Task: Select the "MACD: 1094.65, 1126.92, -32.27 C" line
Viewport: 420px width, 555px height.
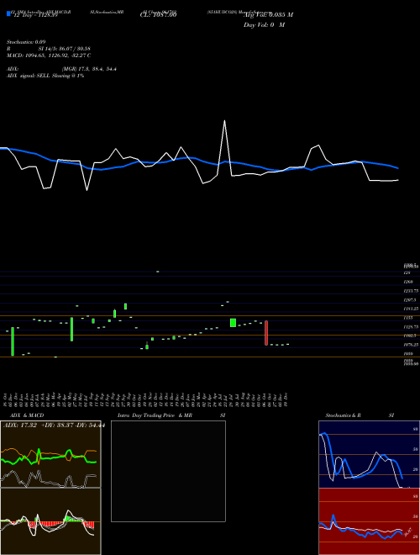Action: pyautogui.click(x=49, y=55)
